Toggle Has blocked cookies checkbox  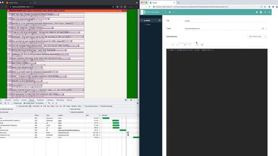84,106
